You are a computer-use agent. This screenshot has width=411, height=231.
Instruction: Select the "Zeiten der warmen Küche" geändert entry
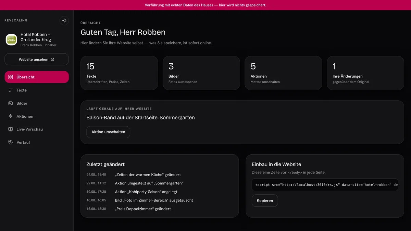tap(148, 175)
